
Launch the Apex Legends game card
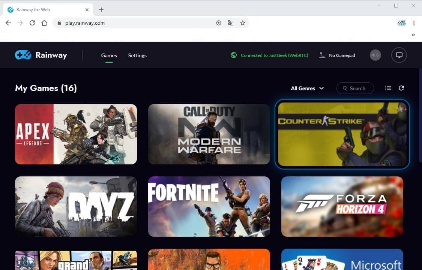76,134
